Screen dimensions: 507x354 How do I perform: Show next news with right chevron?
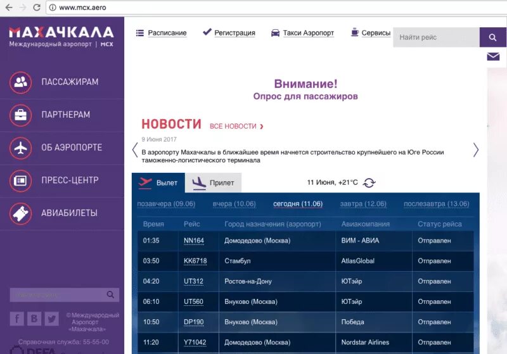point(476,150)
